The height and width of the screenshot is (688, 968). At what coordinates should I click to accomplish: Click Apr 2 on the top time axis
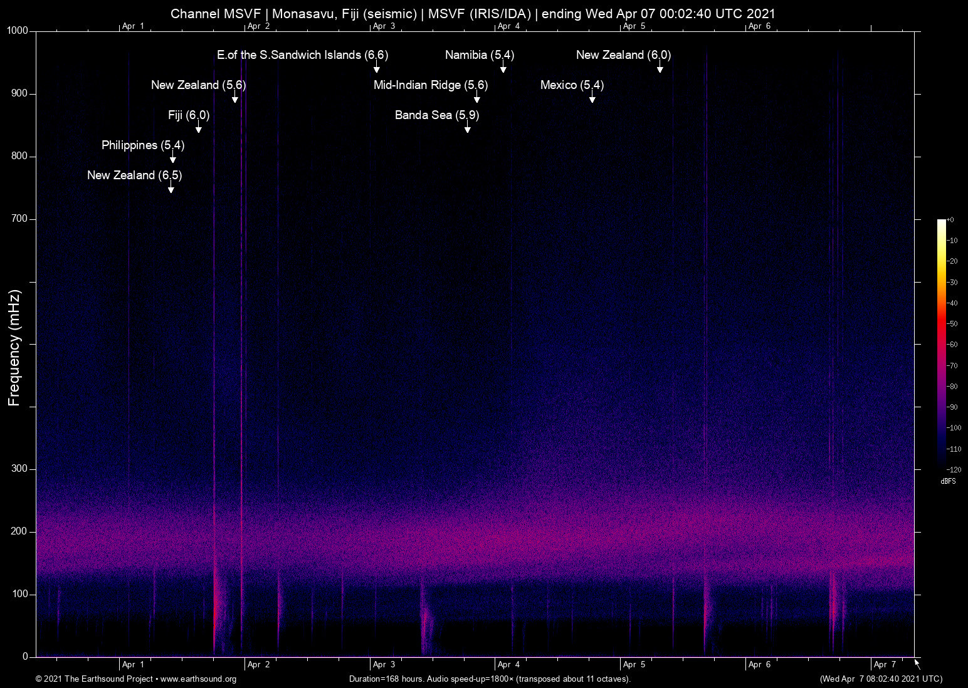coord(258,26)
